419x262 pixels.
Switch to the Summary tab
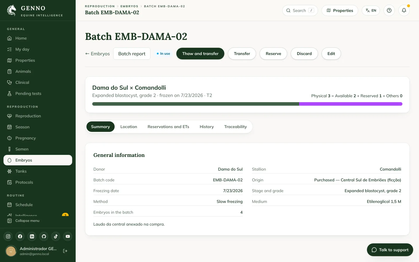click(100, 127)
